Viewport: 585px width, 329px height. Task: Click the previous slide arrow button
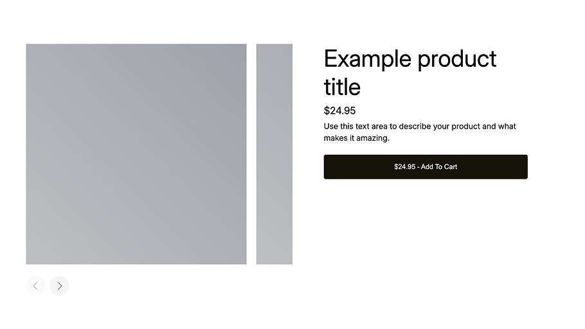35,286
